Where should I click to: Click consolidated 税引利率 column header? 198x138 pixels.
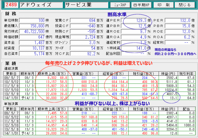tap(186, 74)
